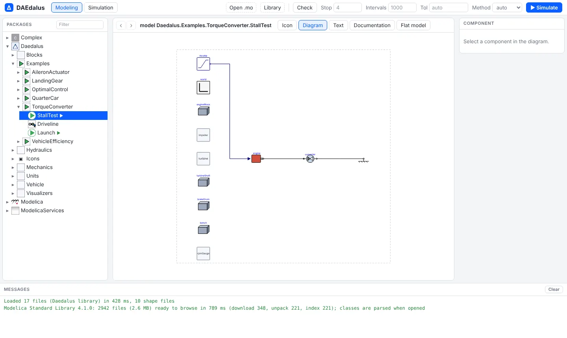Image resolution: width=567 pixels, height=338 pixels.
Task: Open the Method dropdown
Action: coord(507,7)
